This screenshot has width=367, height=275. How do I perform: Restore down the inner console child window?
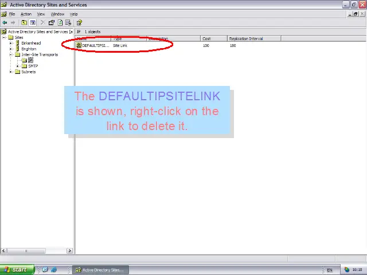(356, 14)
